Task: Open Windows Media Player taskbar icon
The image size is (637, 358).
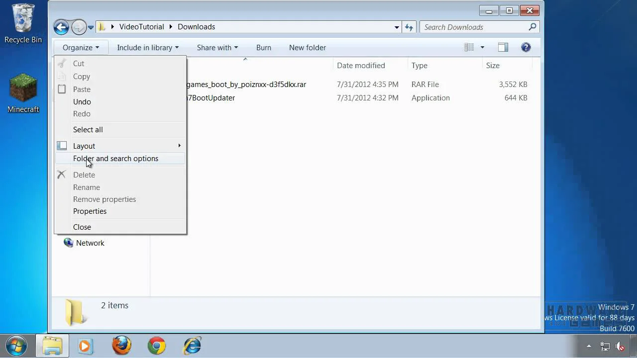Action: 86,346
